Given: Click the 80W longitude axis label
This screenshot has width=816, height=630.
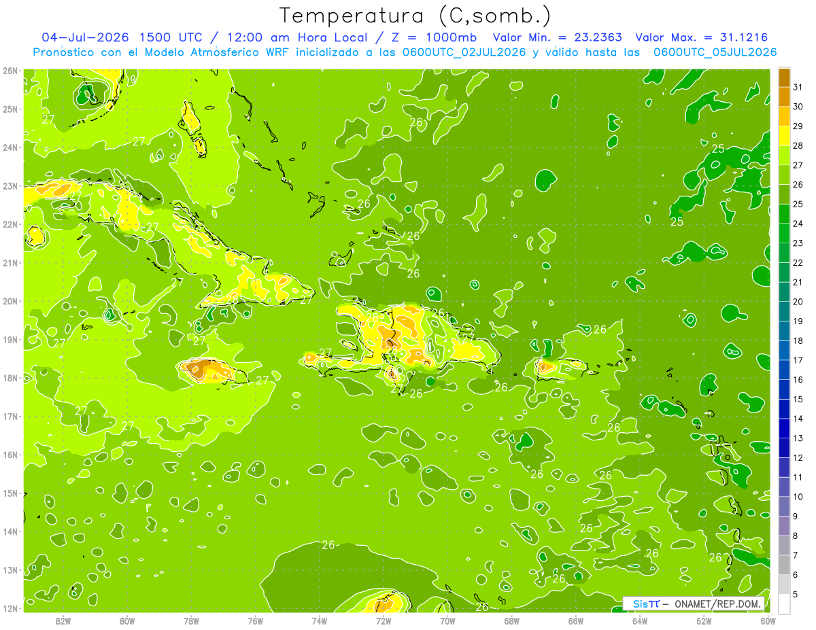Looking at the screenshot, I should click(127, 621).
